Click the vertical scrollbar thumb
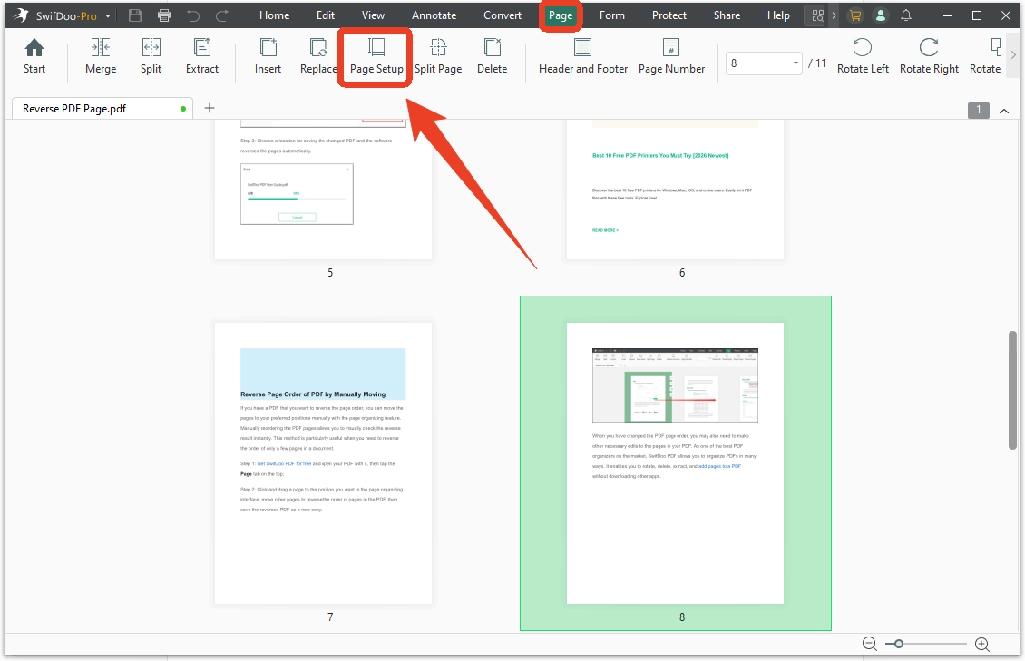This screenshot has height=661, width=1025. (1012, 391)
